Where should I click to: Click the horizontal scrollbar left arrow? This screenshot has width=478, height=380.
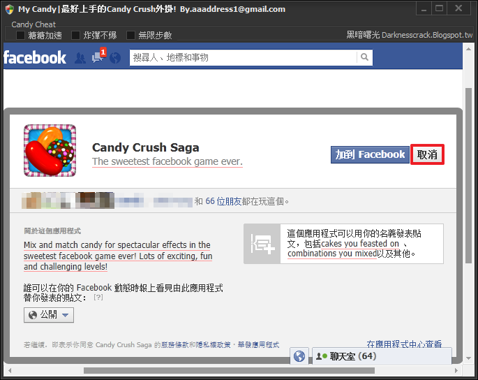(10, 370)
